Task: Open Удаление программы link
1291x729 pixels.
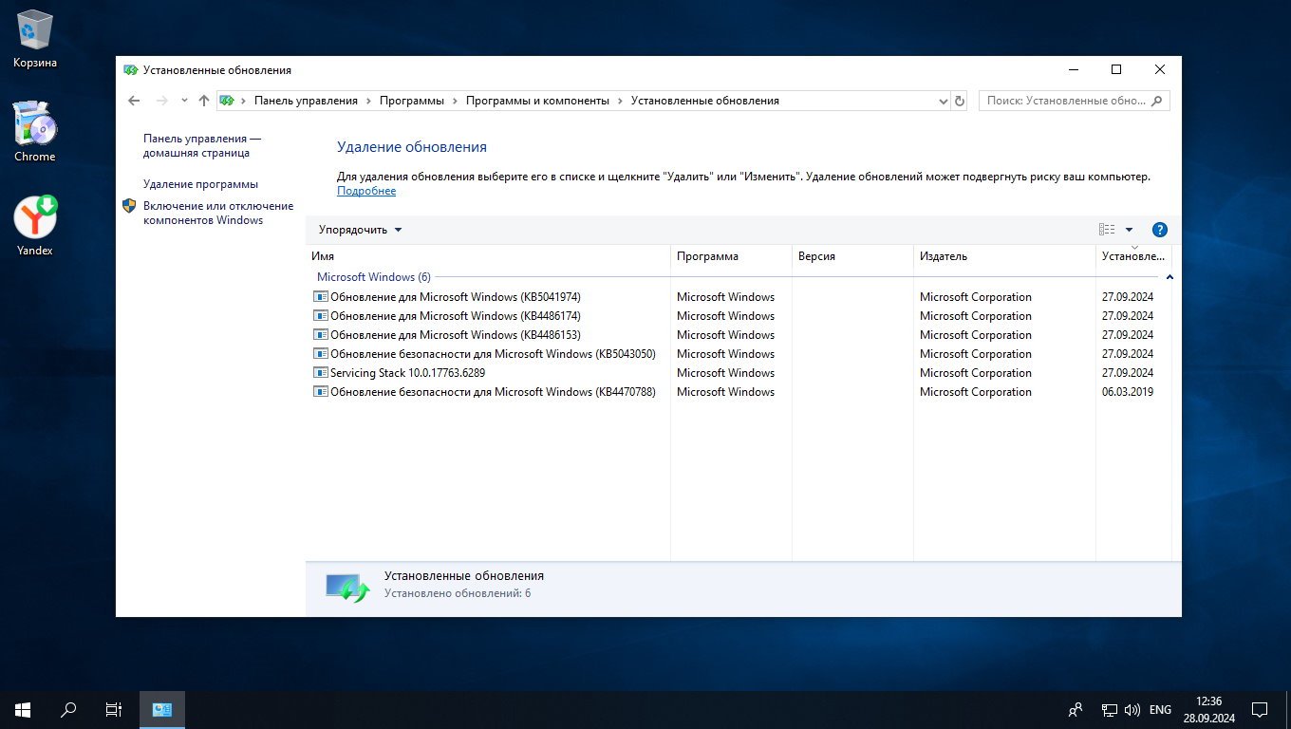Action: [x=200, y=184]
